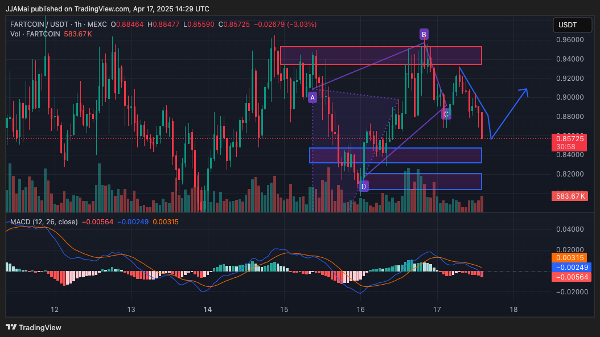Click the 0.84000 price axis label
This screenshot has width=600, height=337.
coord(570,155)
